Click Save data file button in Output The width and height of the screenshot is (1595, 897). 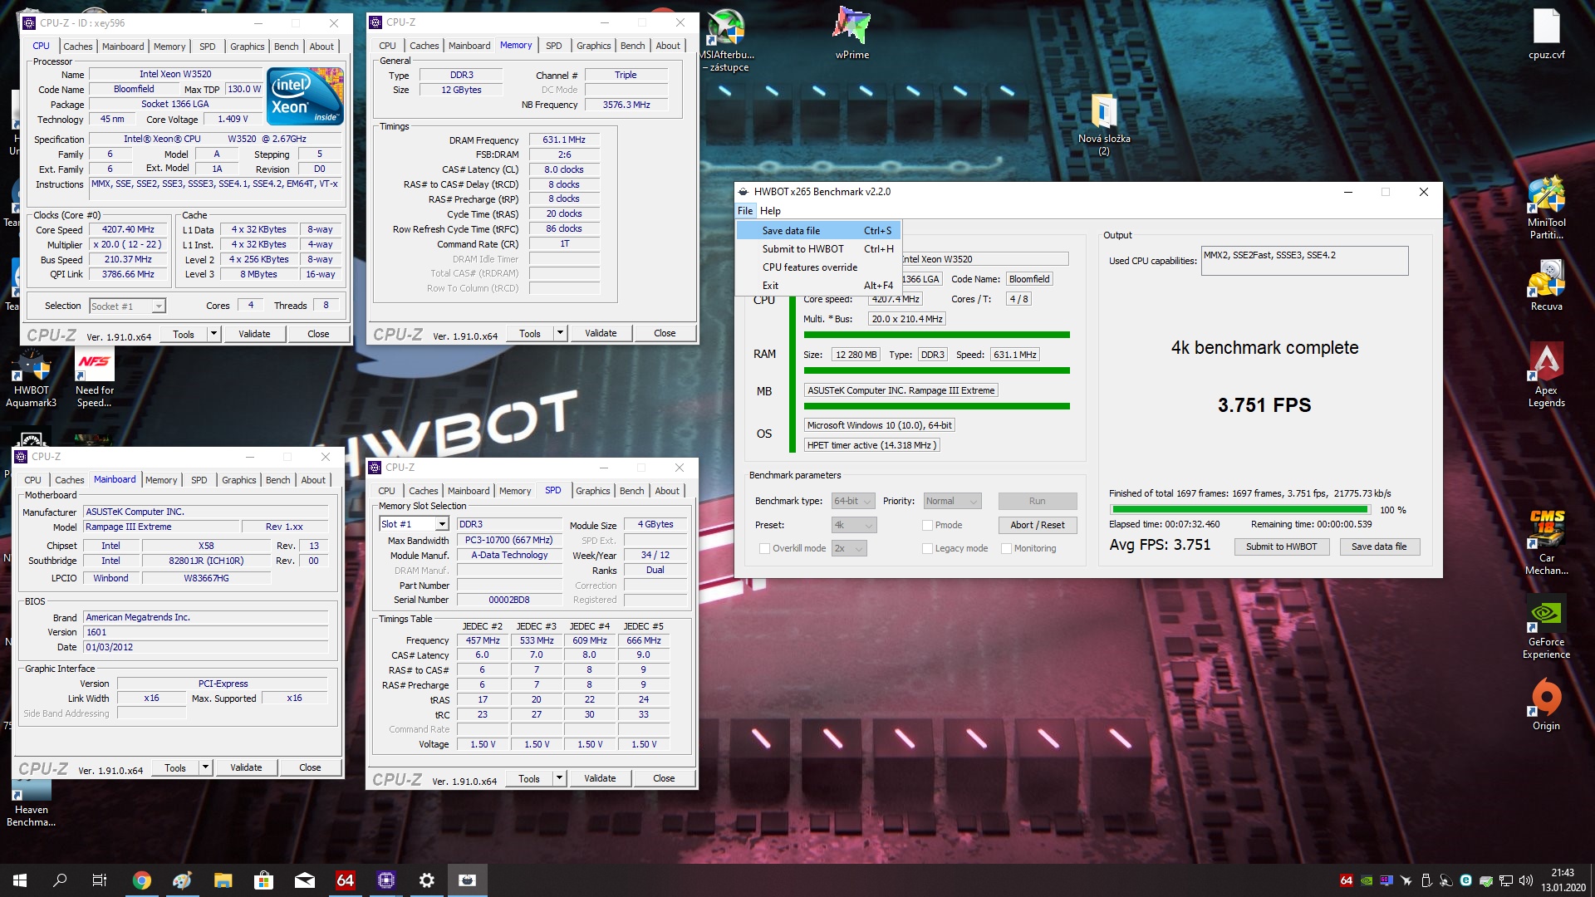tap(1379, 547)
